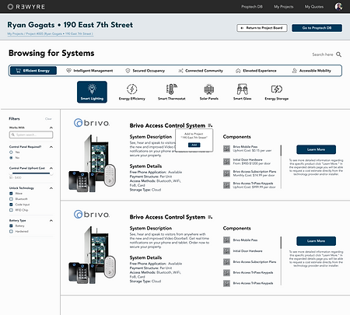Viewport: 350px width, 315px height.
Task: Switch to the Elevated Experience tab
Action: [256, 71]
